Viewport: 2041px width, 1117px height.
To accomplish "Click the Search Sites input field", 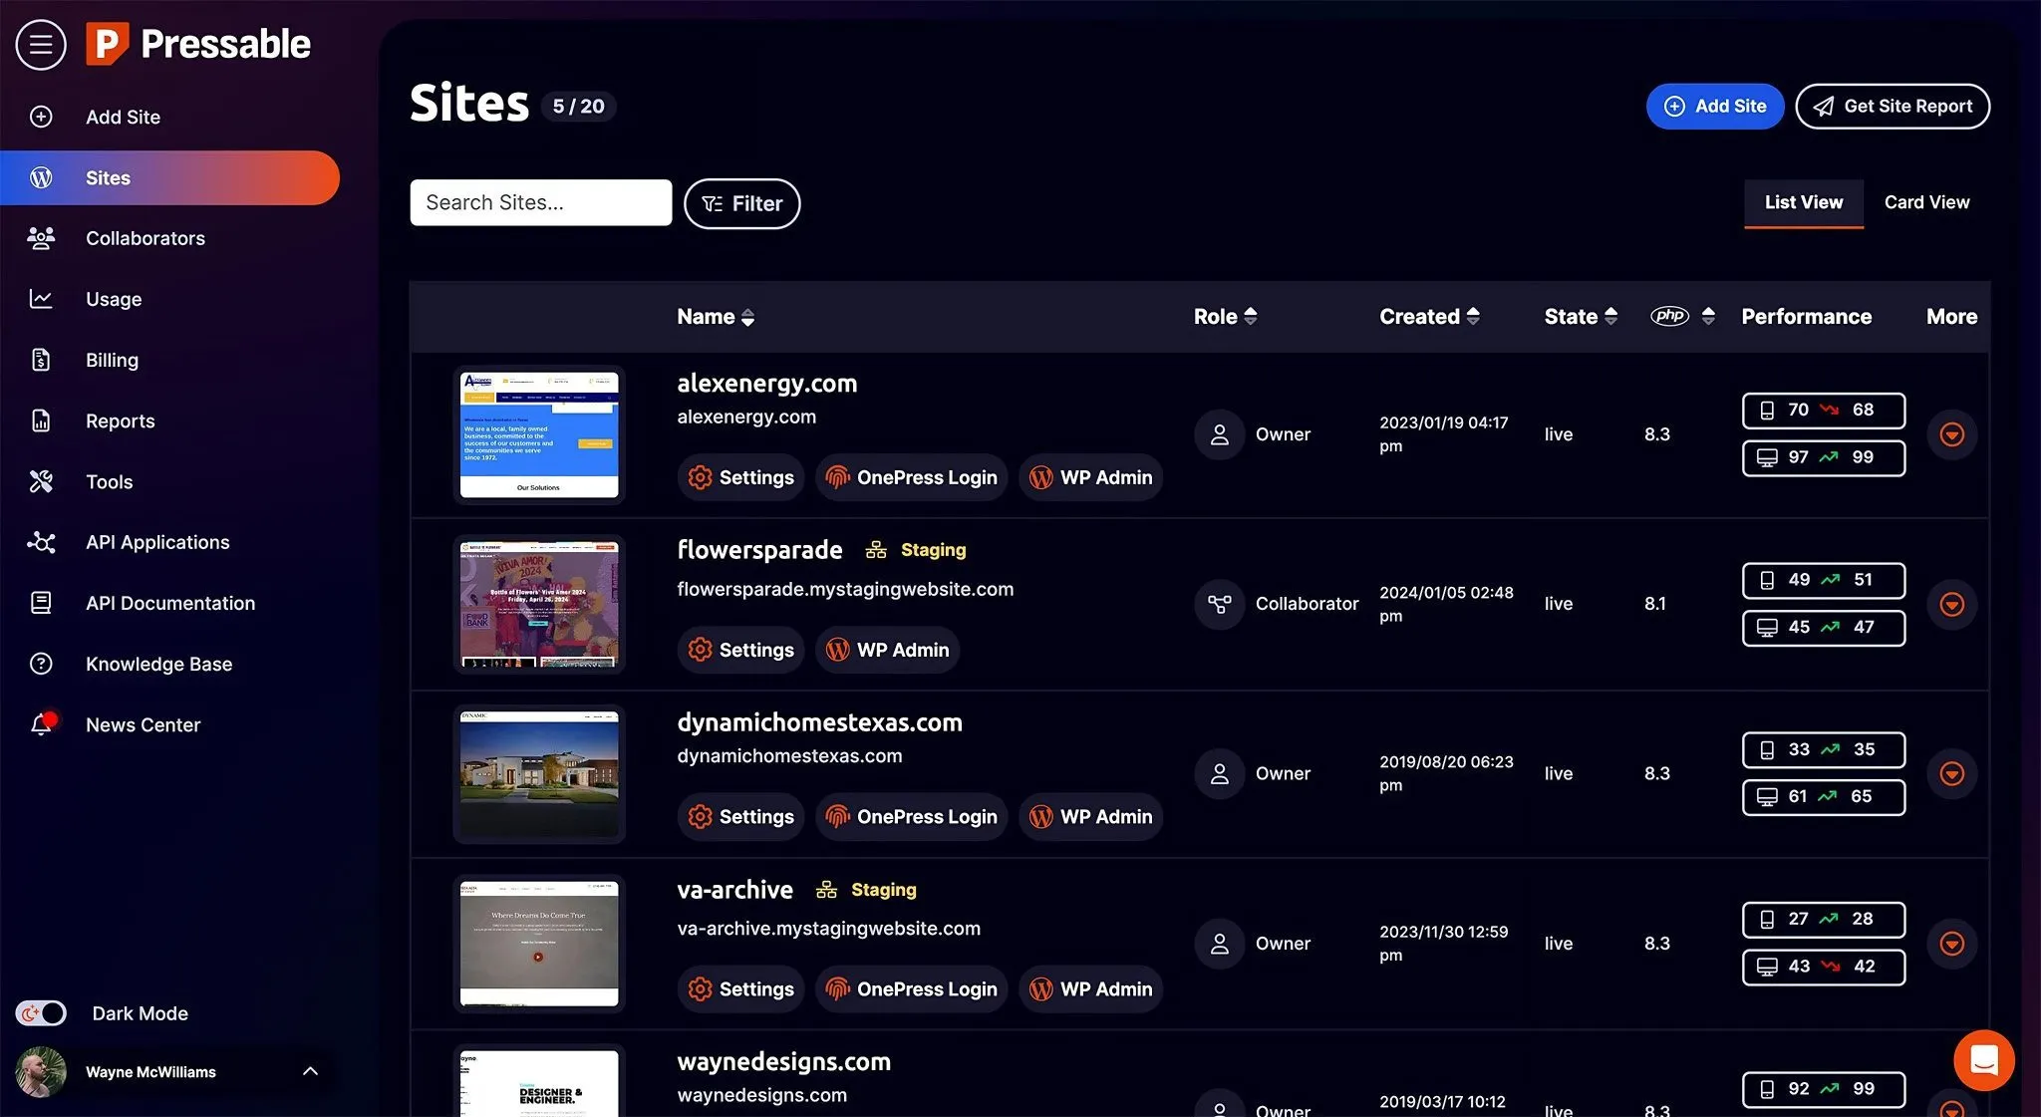I will coord(540,203).
